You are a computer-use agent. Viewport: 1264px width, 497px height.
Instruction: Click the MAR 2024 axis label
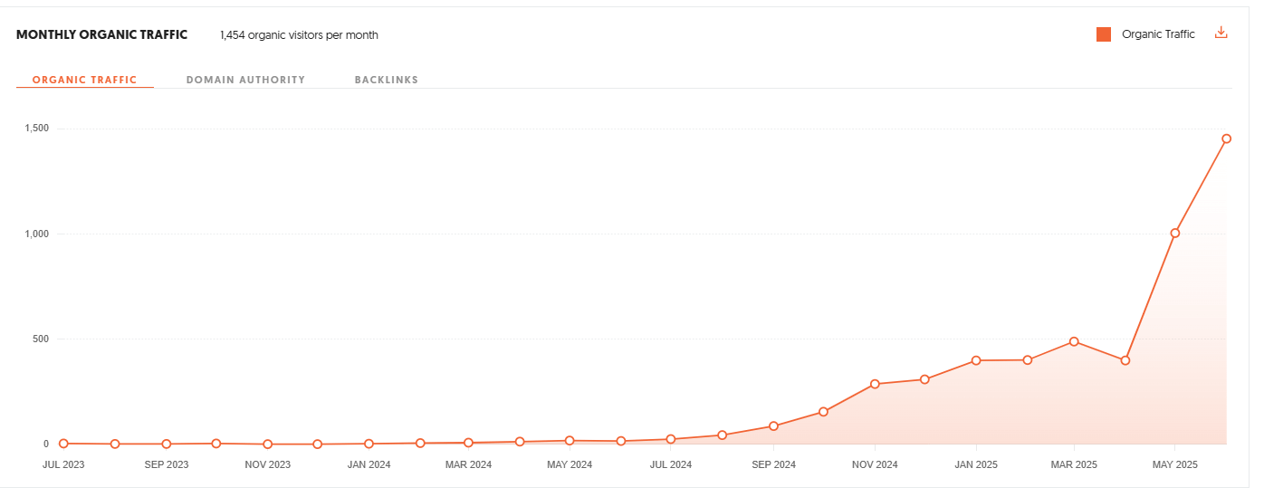pyautogui.click(x=468, y=464)
